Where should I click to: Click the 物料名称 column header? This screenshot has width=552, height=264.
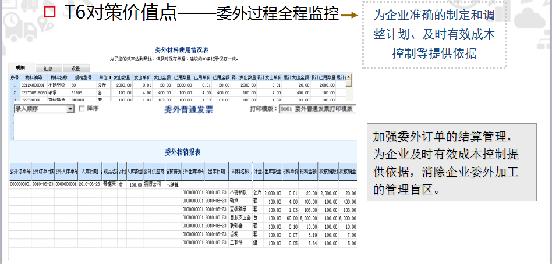[x=58, y=77]
